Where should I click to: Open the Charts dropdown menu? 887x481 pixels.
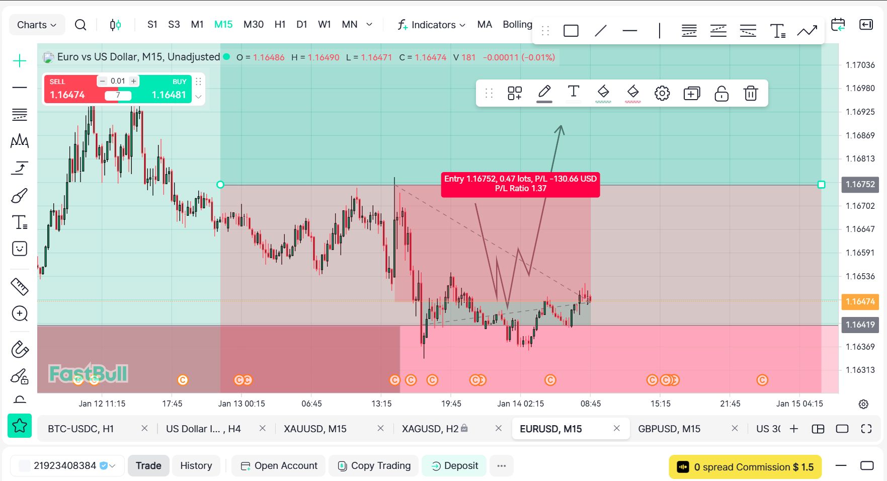37,25
